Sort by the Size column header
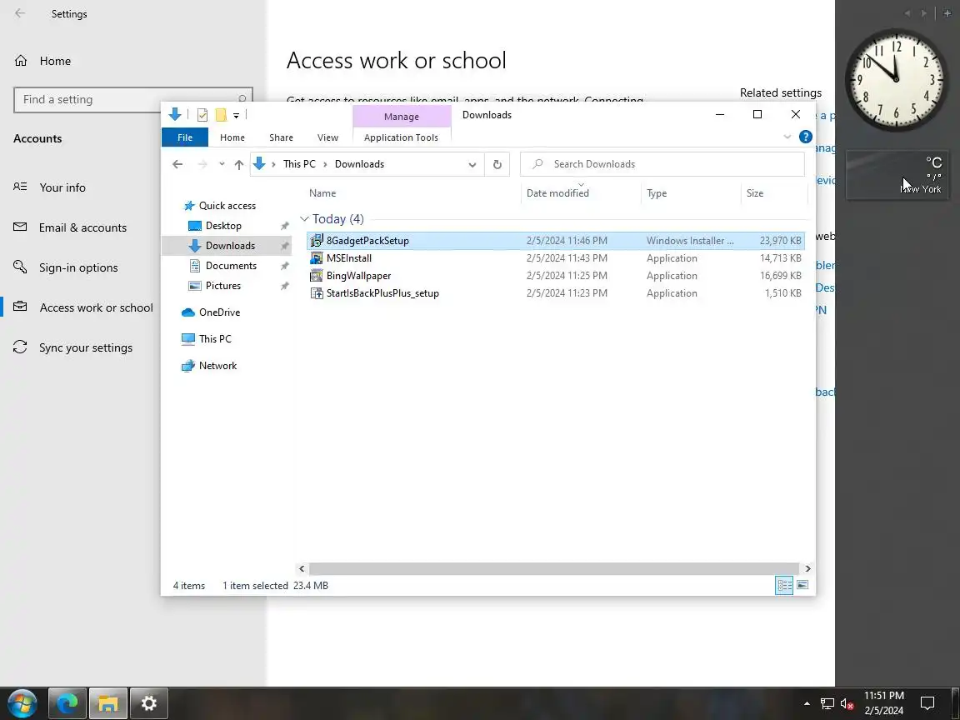The image size is (960, 720). coord(755,192)
